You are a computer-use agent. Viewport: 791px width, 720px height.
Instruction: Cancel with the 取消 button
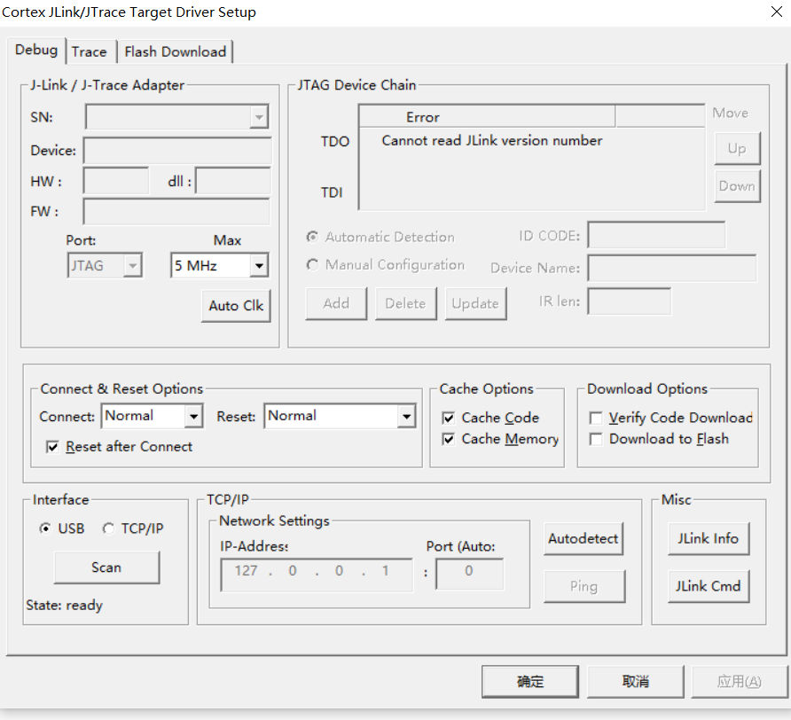pyautogui.click(x=635, y=682)
